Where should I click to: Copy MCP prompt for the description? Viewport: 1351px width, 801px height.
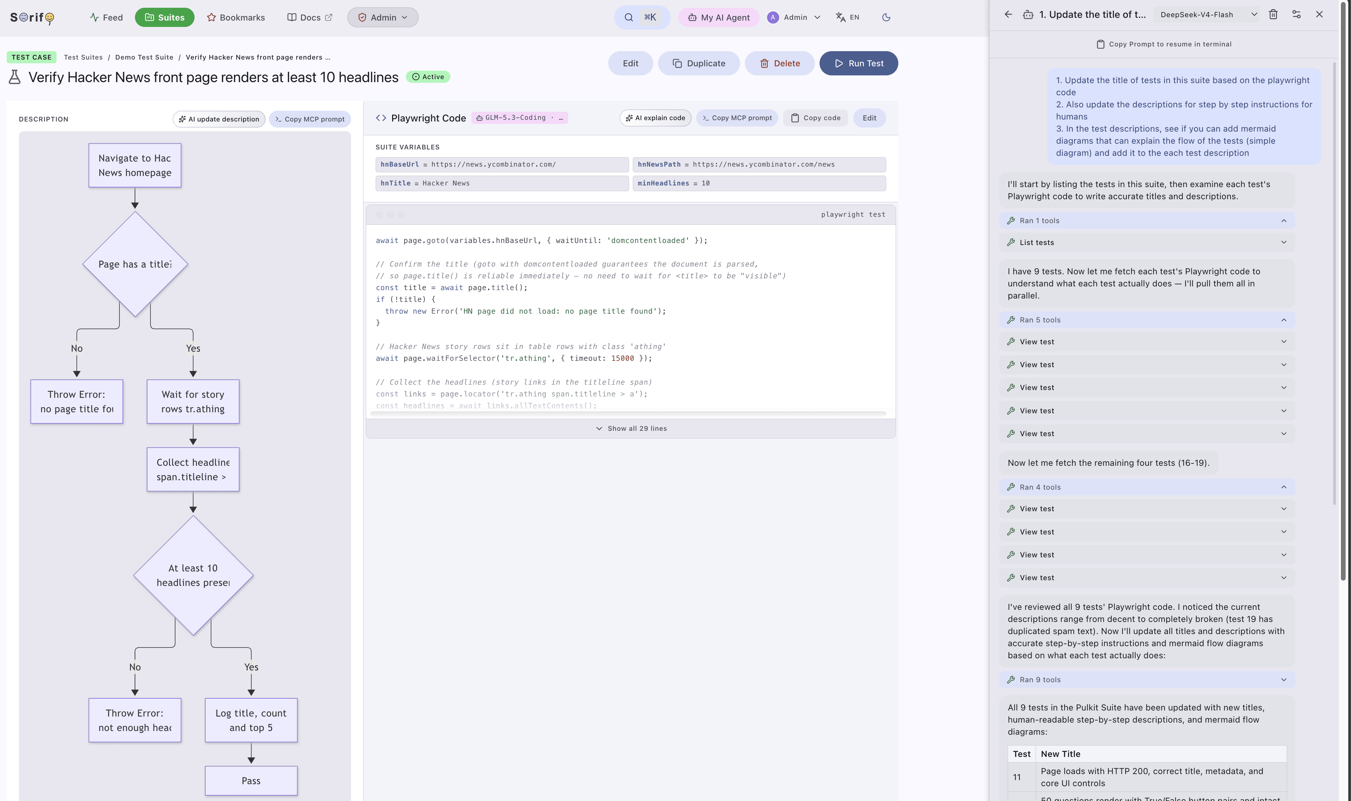(310, 119)
